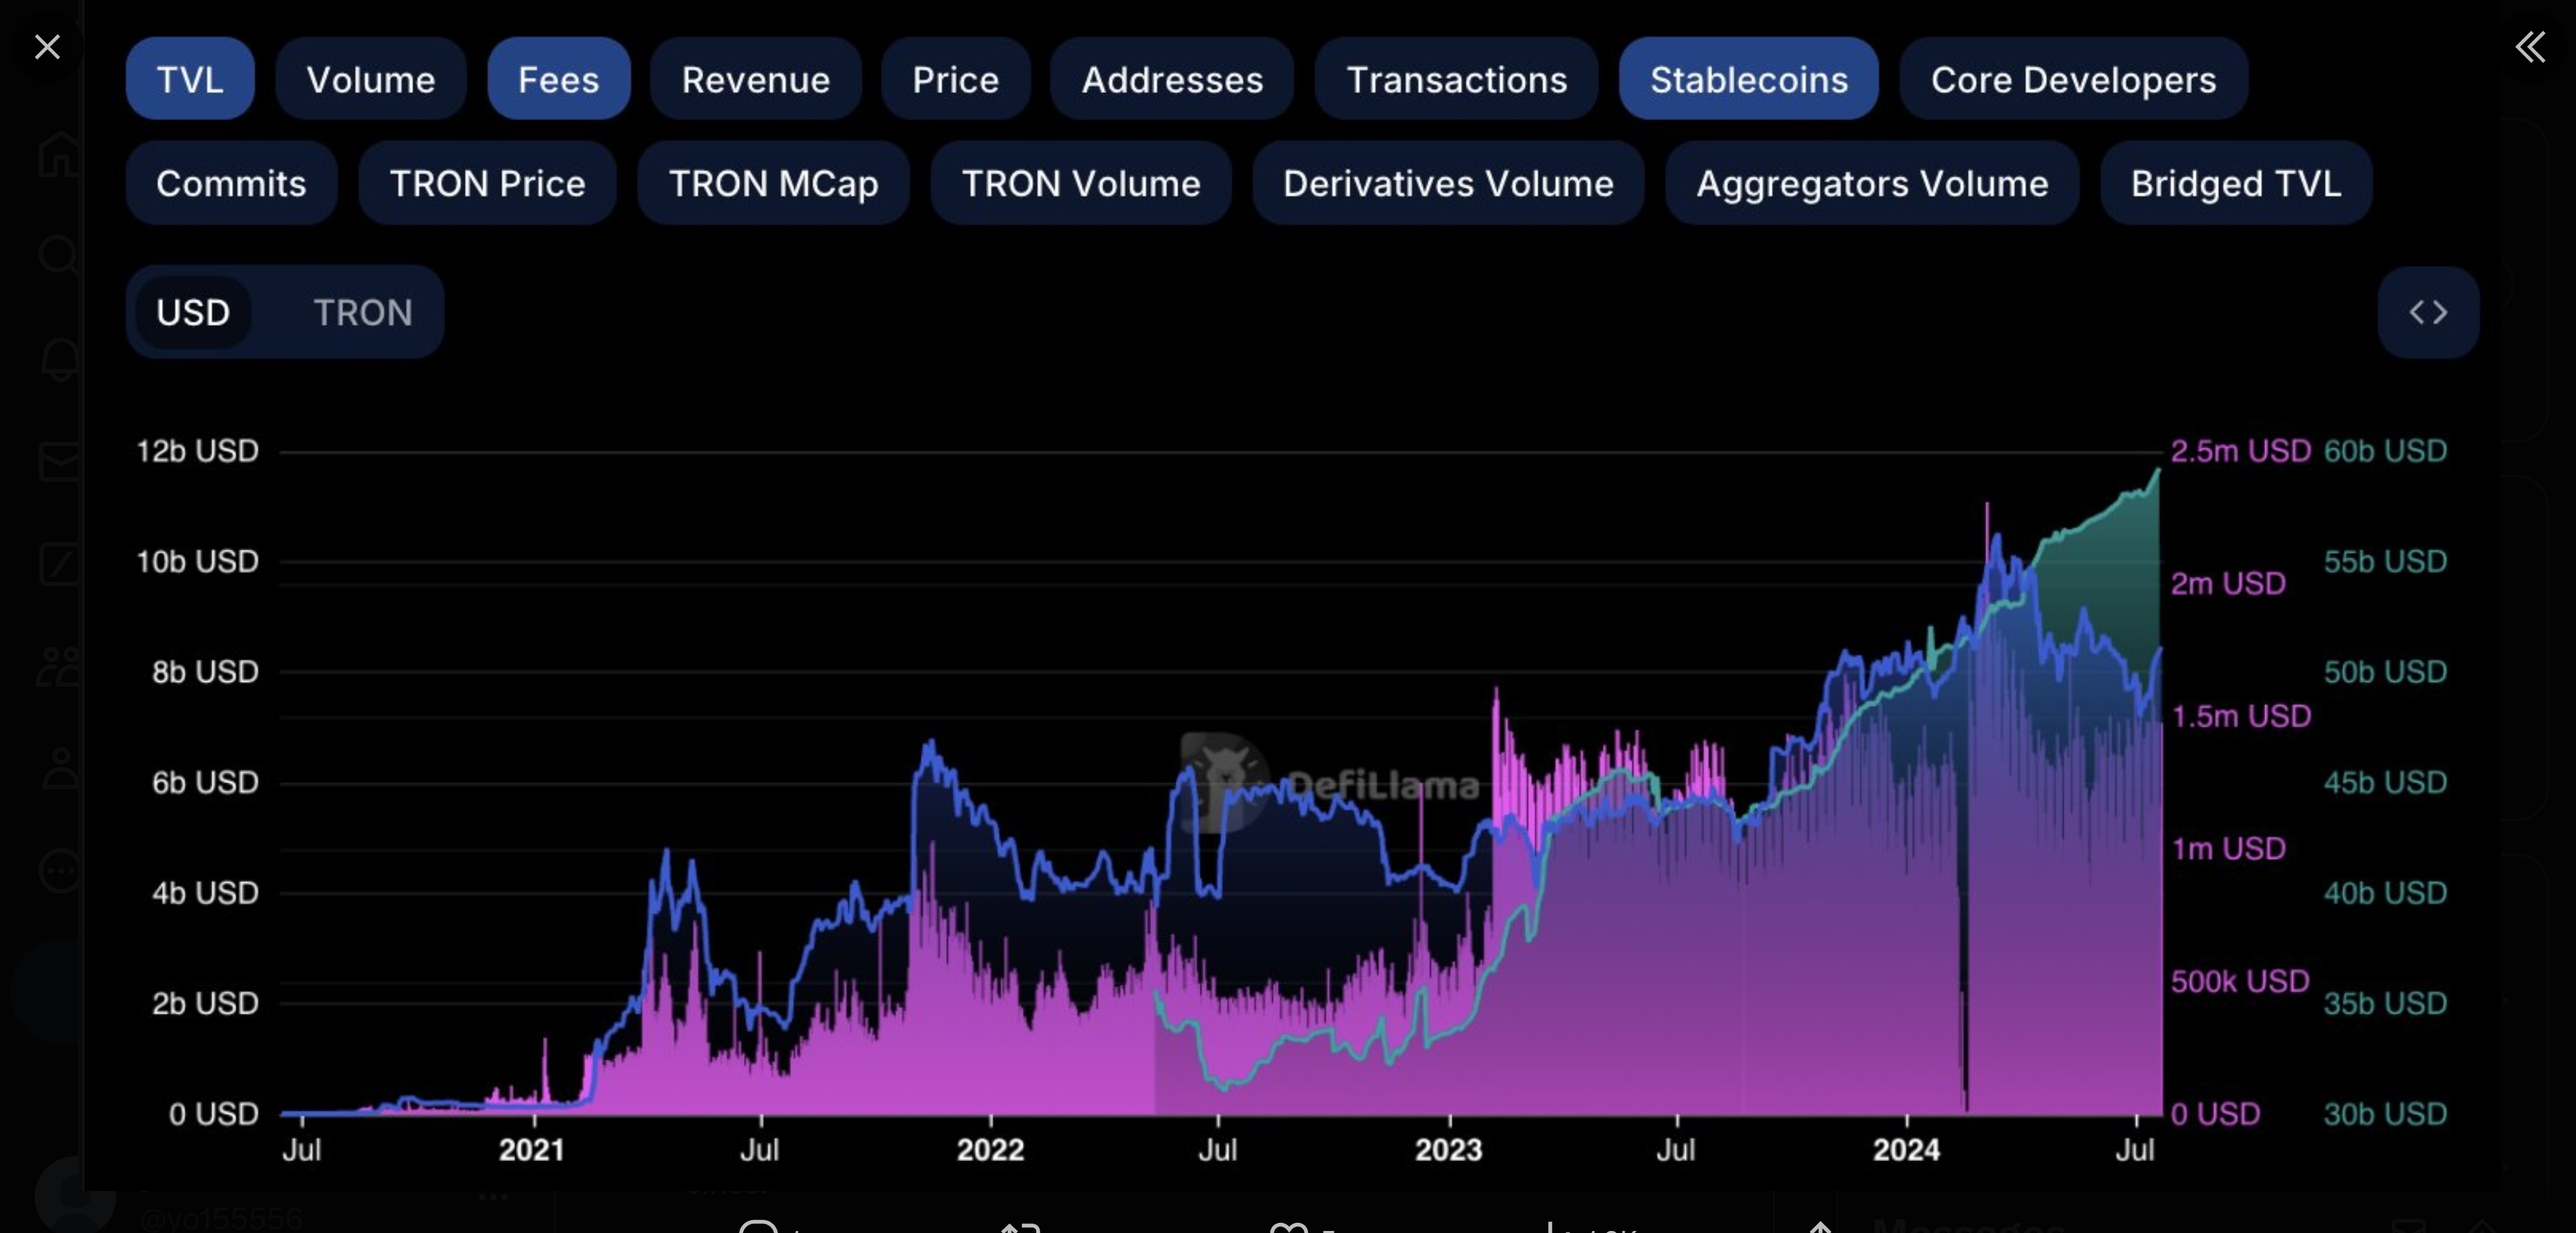
Task: Click the 2022 x-axis label
Action: (990, 1149)
